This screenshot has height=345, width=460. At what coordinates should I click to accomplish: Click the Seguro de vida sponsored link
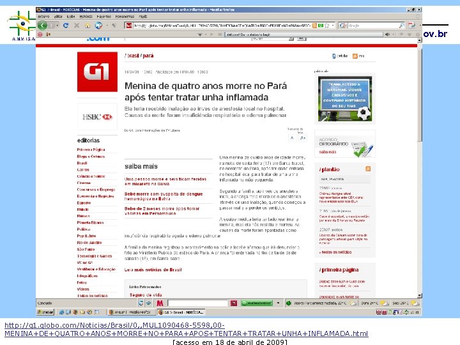(146, 295)
